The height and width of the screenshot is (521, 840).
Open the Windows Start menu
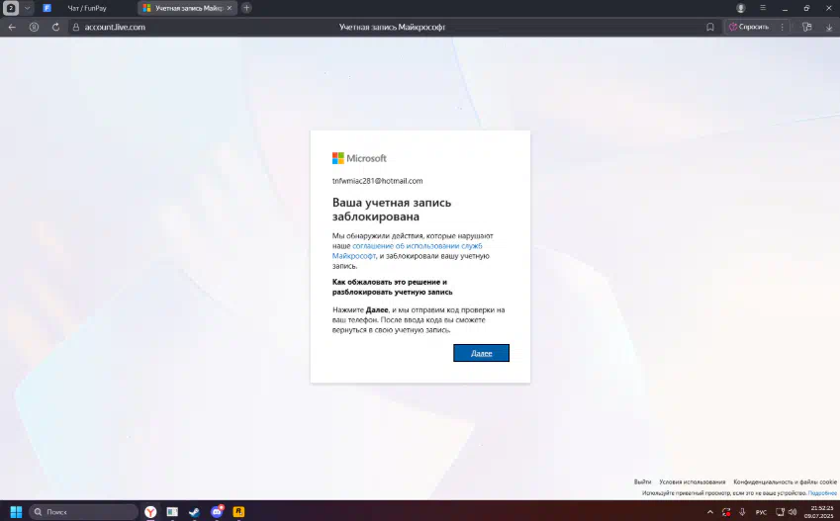click(x=16, y=511)
